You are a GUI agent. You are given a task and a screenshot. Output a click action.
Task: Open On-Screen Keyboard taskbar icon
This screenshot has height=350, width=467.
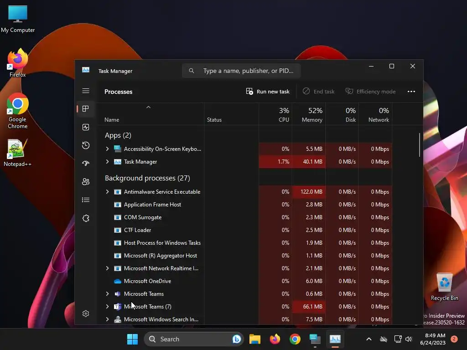[x=315, y=339]
